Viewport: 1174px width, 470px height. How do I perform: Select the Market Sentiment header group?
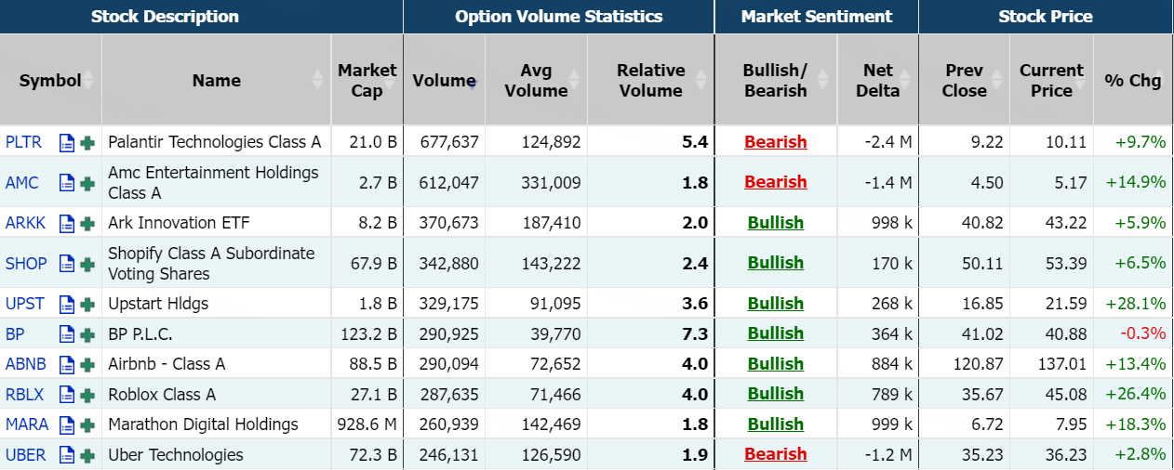click(817, 17)
